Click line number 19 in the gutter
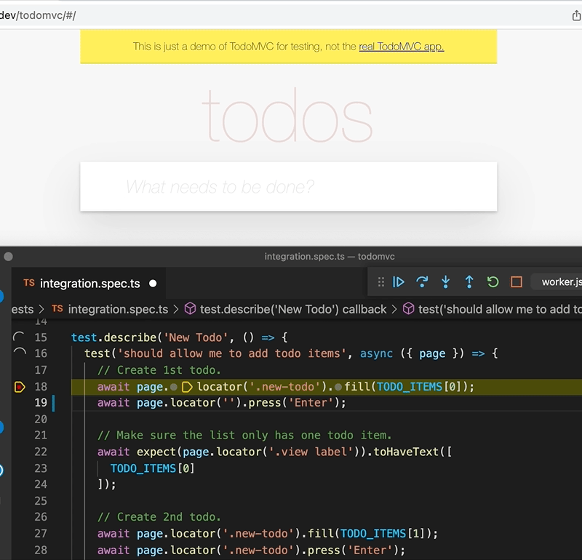This screenshot has width=582, height=560. point(41,403)
